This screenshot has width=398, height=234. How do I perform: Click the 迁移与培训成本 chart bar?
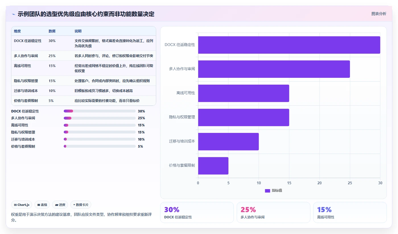tap(228, 141)
